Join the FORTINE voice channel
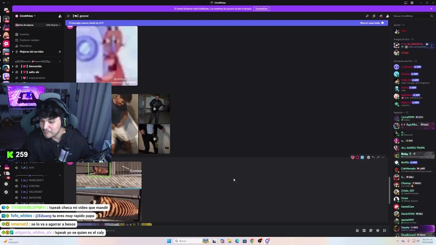Image resolution: width=436 pixels, height=245 pixels. [34, 186]
